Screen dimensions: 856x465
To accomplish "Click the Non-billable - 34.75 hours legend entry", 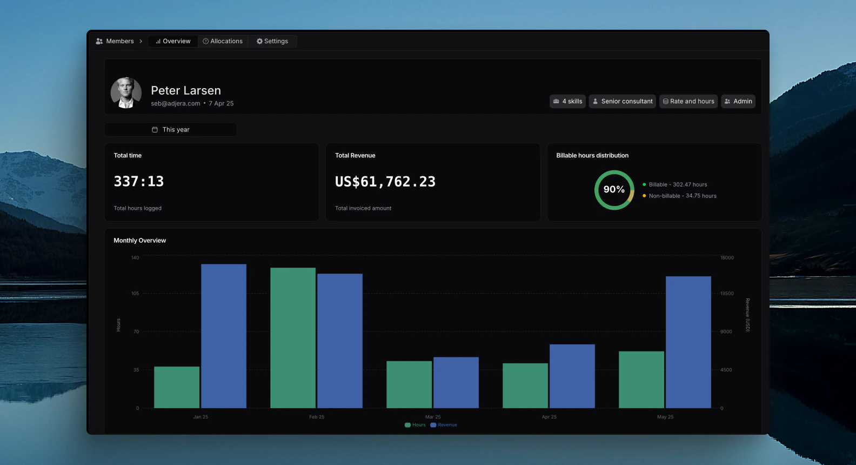I will click(x=679, y=196).
